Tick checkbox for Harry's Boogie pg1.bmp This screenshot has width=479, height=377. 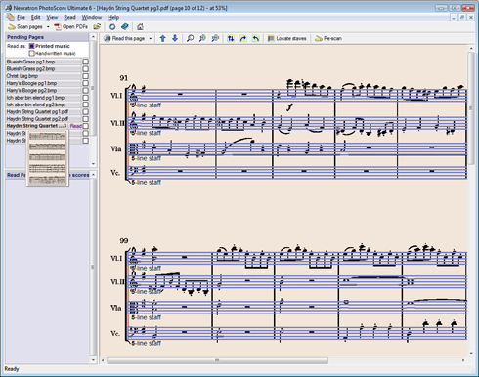85,83
